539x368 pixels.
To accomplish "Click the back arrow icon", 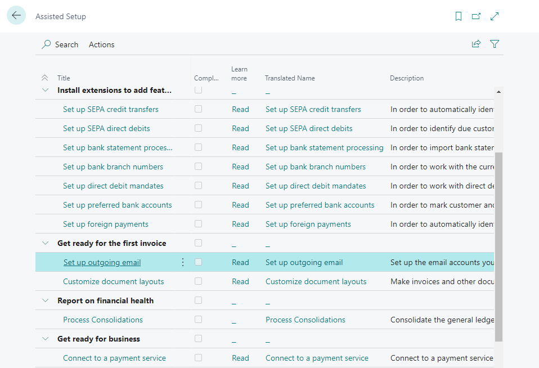I will [x=16, y=15].
